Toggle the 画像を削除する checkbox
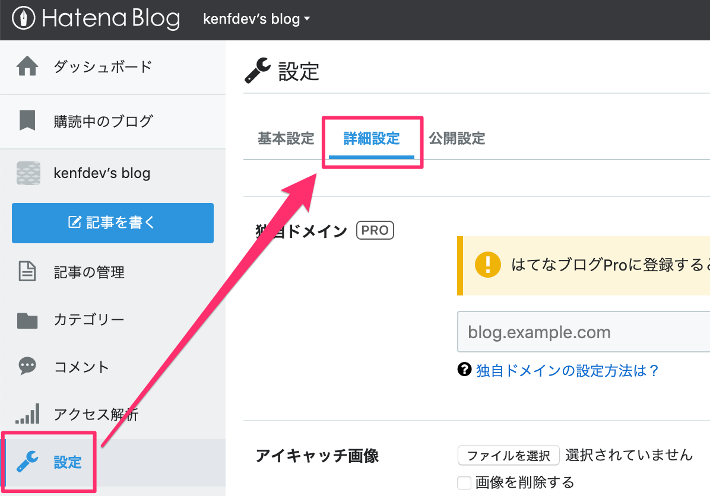This screenshot has height=496, width=710. 464,482
